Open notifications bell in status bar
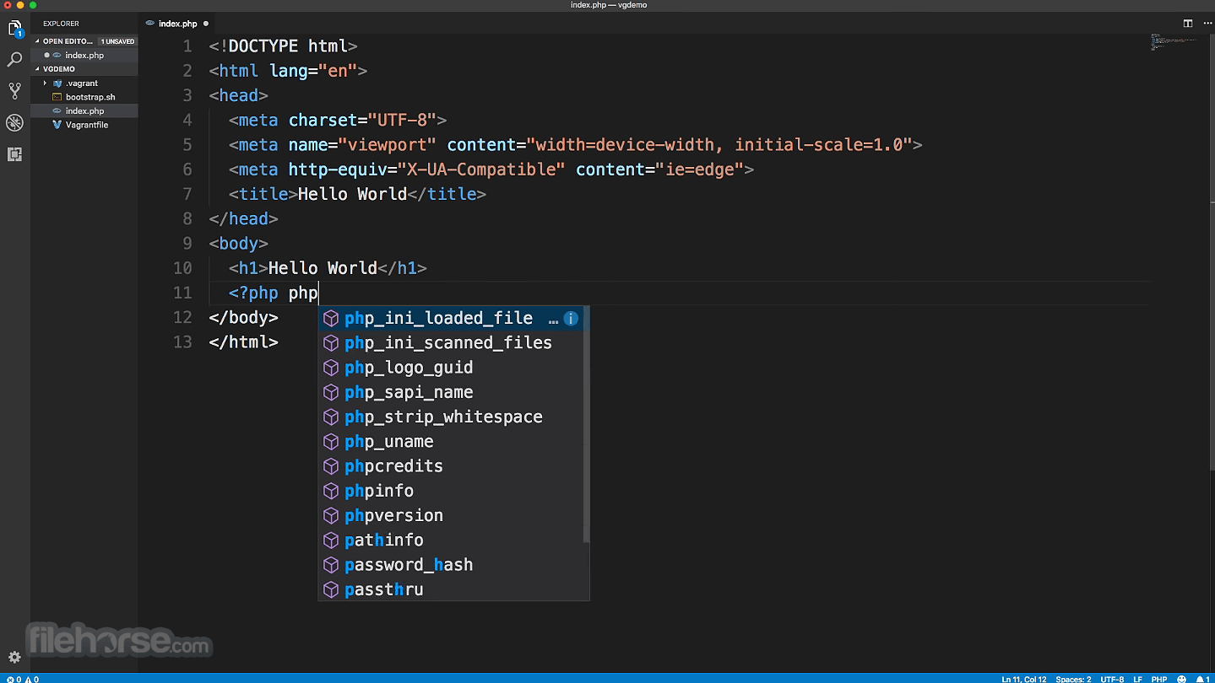Viewport: 1215px width, 683px height. (x=1203, y=679)
